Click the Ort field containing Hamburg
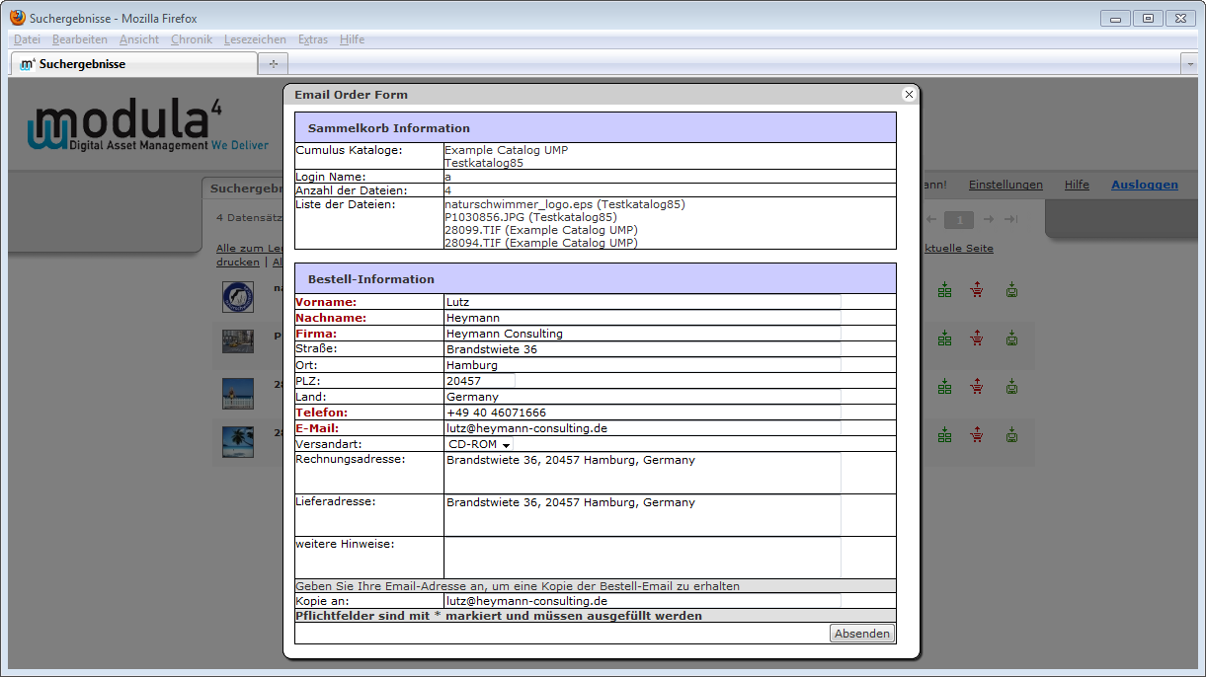This screenshot has width=1206, height=677. 642,365
